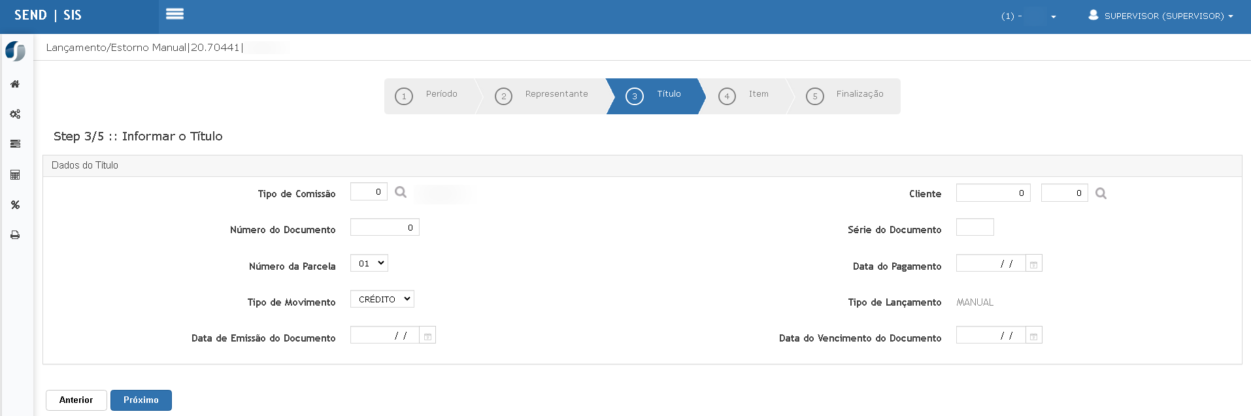Focus the Tipo de Comissão code field
Screen dimensions: 1251x416
click(x=369, y=191)
